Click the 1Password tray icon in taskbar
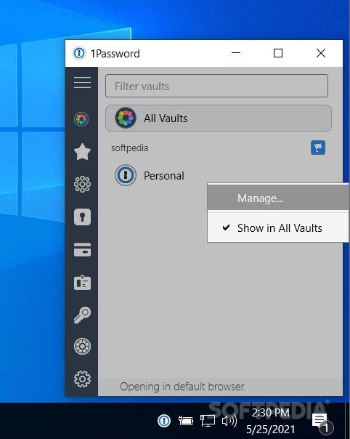The width and height of the screenshot is (350, 439). coord(164,420)
